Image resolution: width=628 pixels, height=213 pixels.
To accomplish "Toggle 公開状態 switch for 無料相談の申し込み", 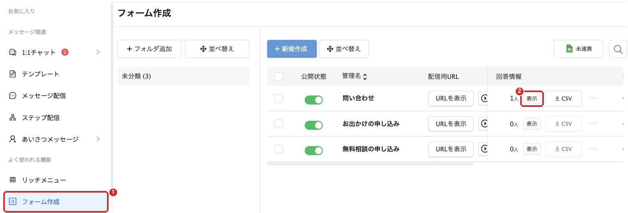I will pyautogui.click(x=314, y=151).
